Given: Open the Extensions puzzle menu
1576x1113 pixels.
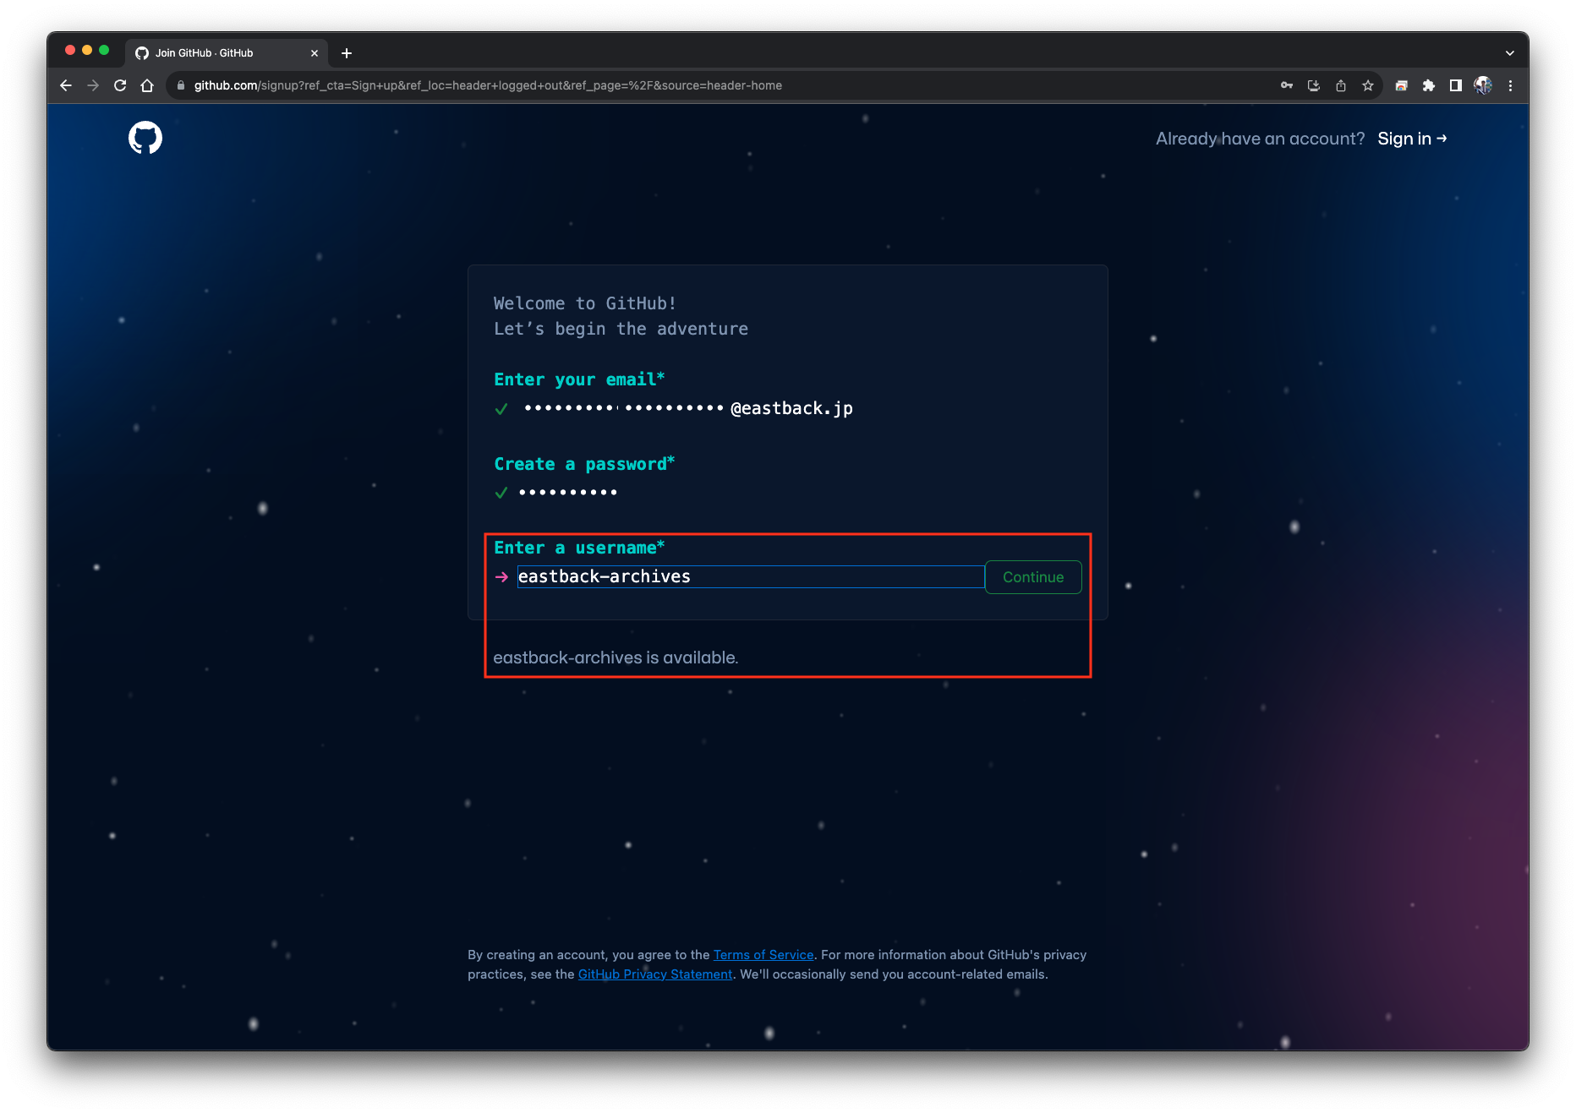Looking at the screenshot, I should coord(1429,85).
